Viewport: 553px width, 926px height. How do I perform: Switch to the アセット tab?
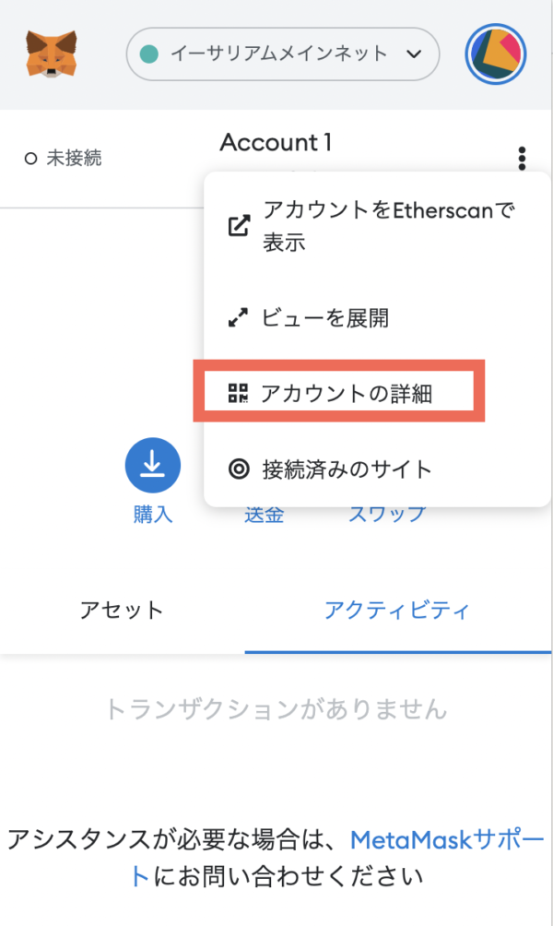pos(123,610)
